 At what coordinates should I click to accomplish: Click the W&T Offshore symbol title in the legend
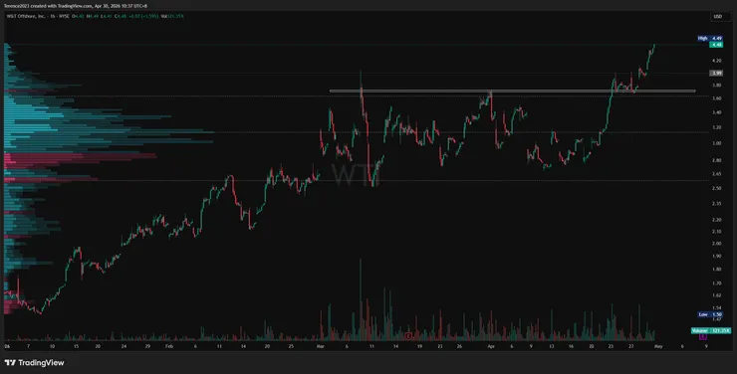click(25, 16)
